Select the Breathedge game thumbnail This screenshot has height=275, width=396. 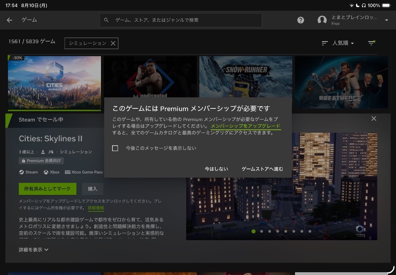[341, 82]
